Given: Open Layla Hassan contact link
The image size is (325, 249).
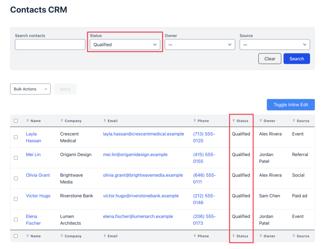Looking at the screenshot, I should [x=33, y=137].
